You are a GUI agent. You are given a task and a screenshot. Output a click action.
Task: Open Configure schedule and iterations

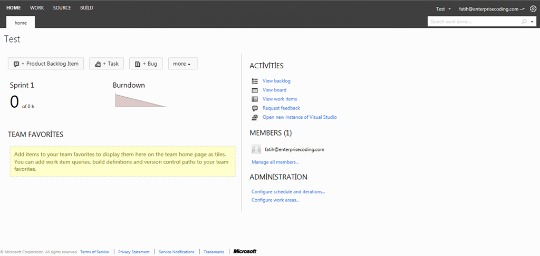(288, 192)
